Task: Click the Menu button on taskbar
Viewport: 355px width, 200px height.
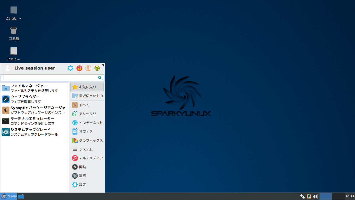Action: [x=9, y=196]
